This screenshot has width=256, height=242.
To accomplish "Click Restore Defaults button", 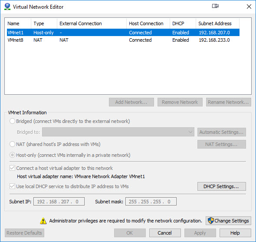I will [24, 233].
